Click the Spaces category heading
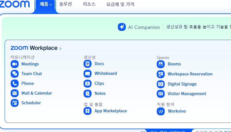Image resolution: width=231 pixels, height=132 pixels. tap(163, 57)
